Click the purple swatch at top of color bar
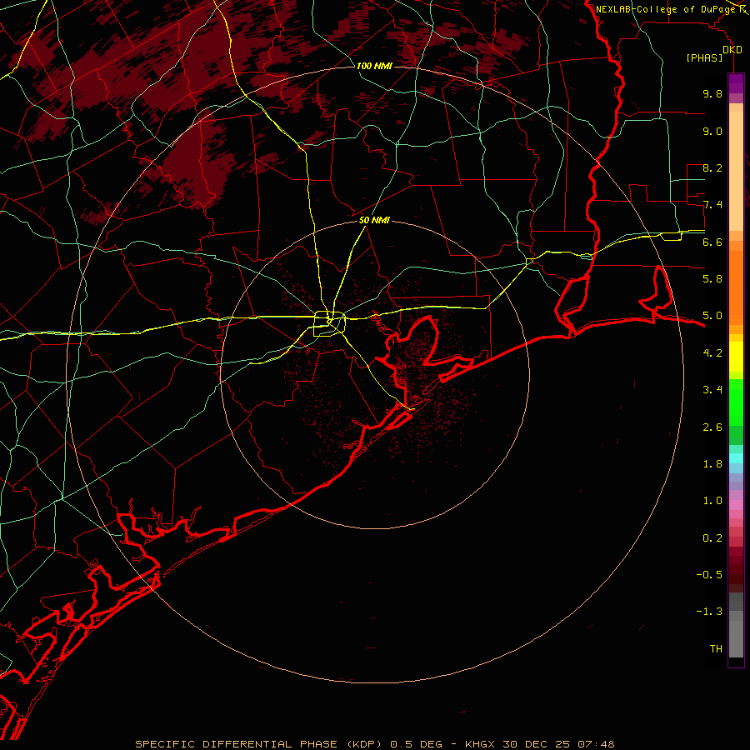Viewport: 750px width, 750px height. (x=736, y=83)
